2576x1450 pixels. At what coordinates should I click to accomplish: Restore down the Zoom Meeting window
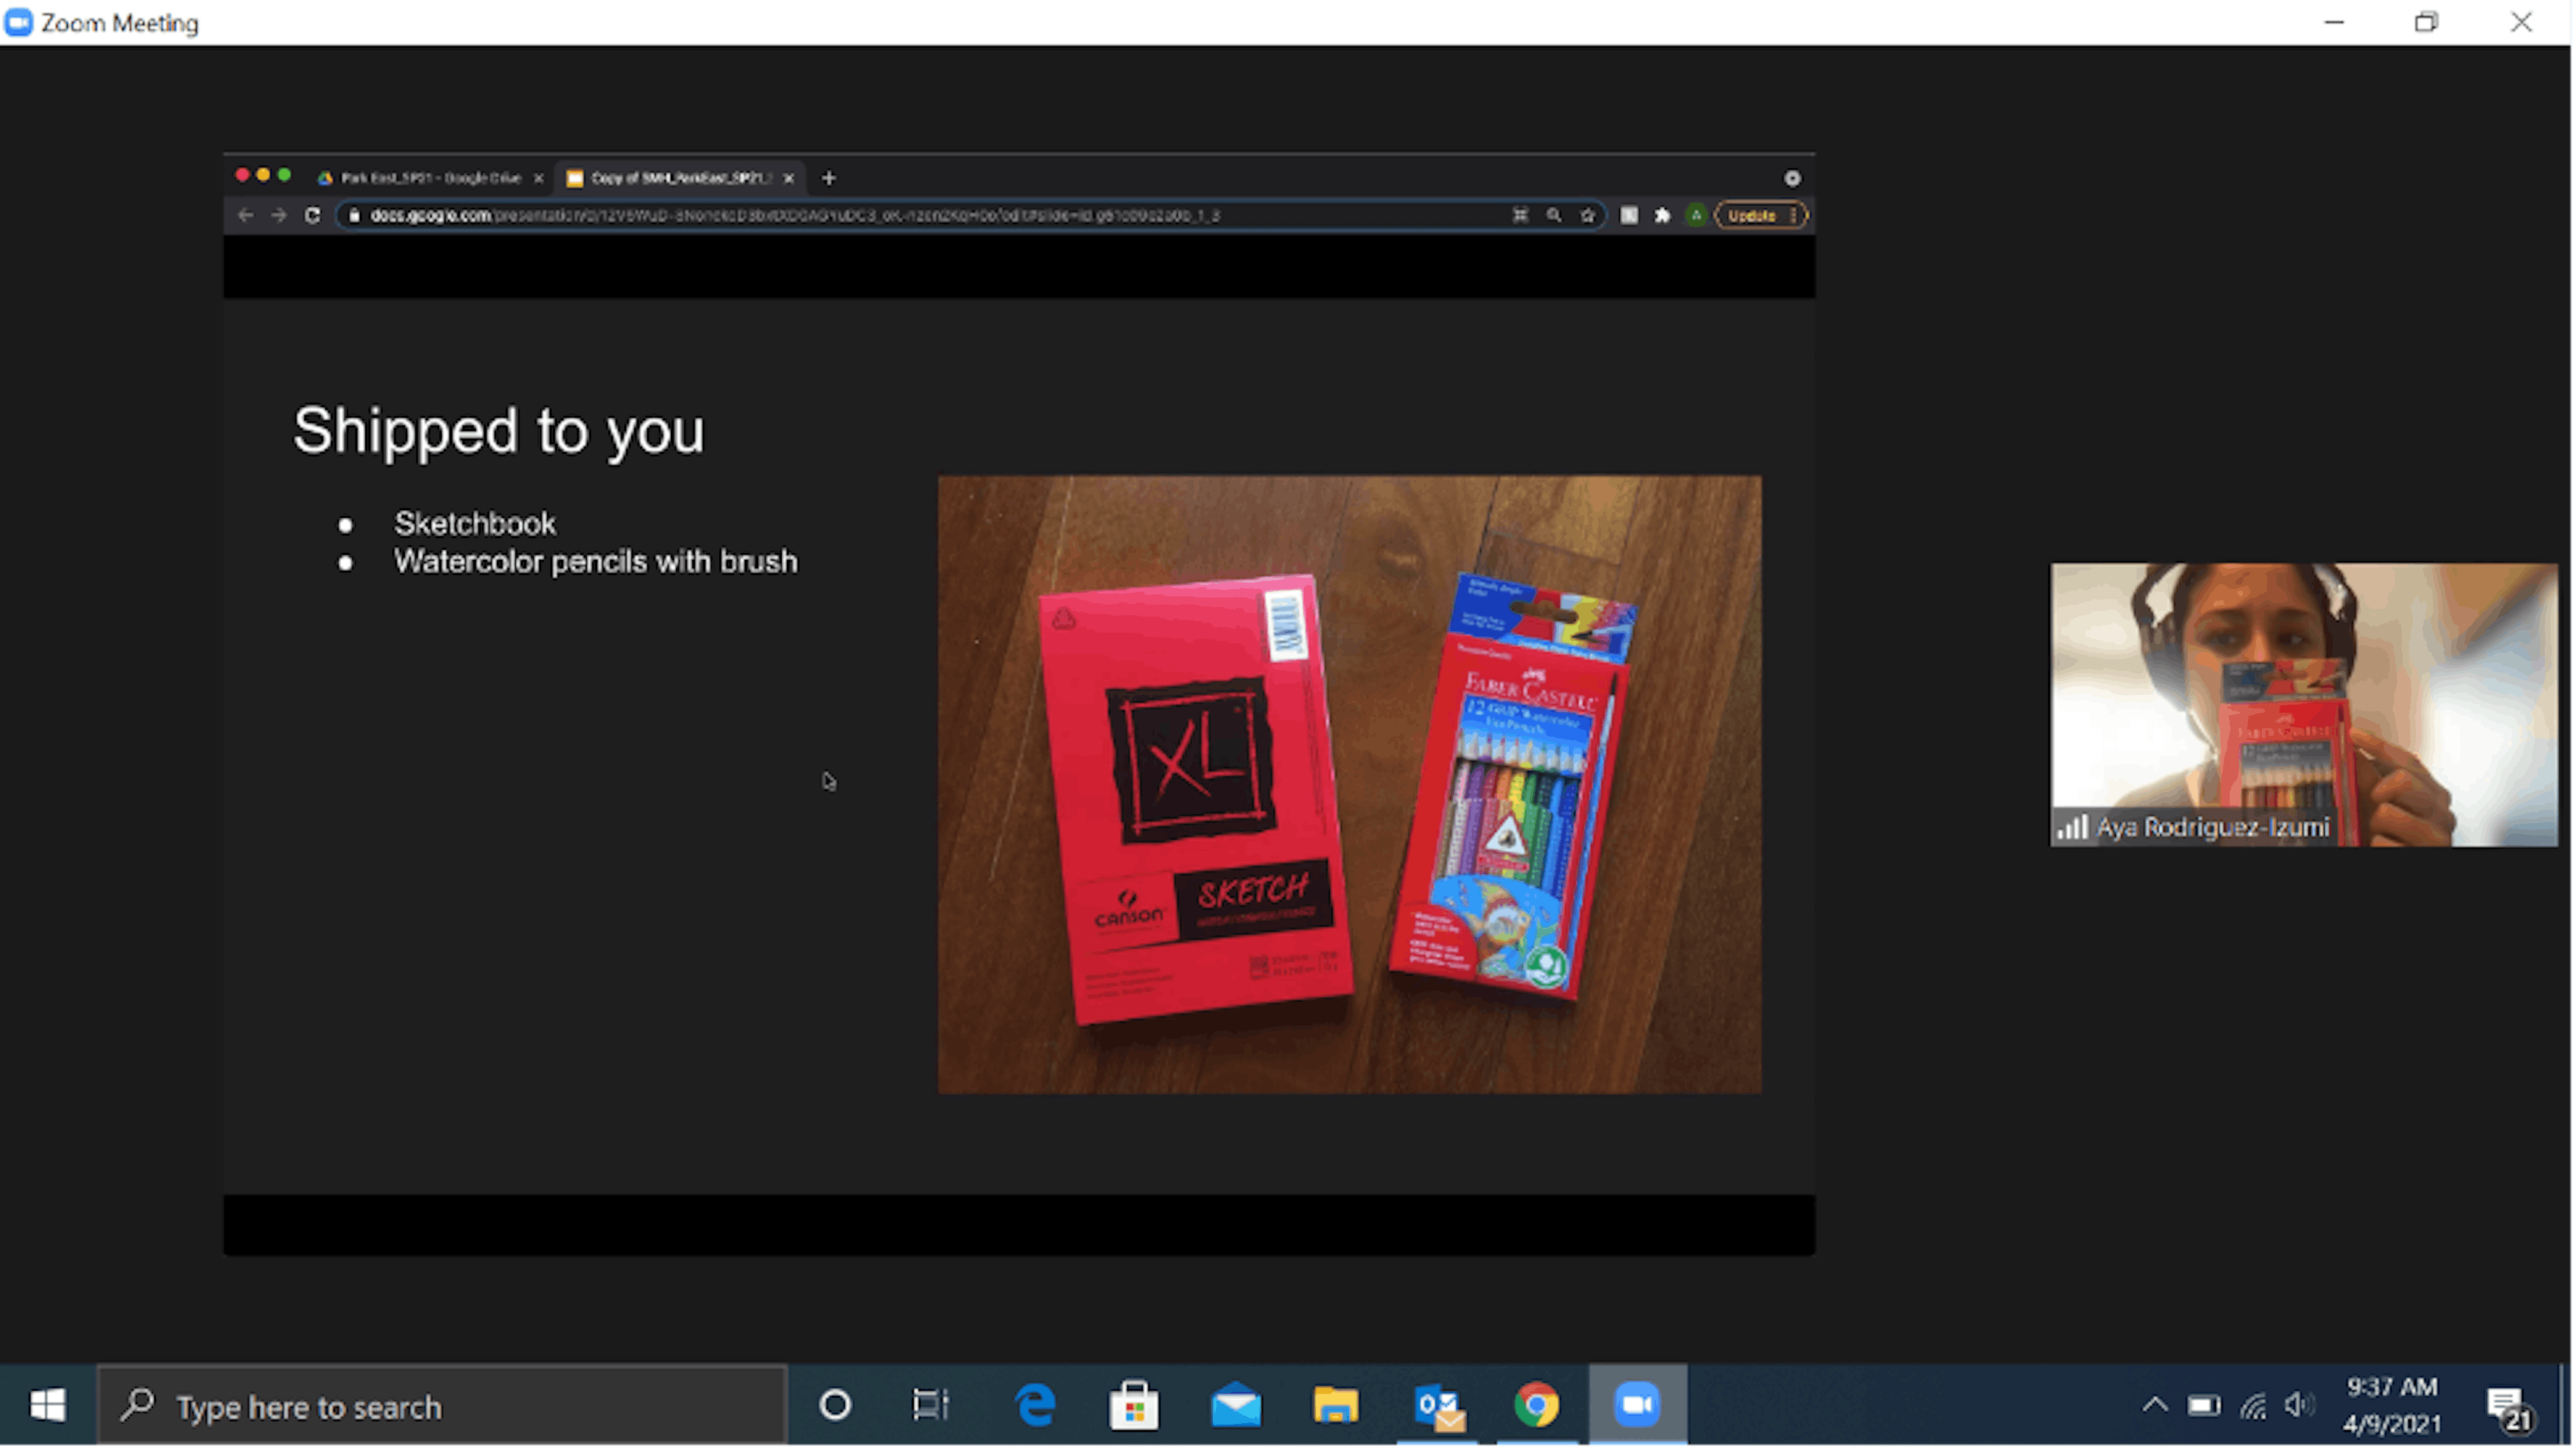pyautogui.click(x=2426, y=22)
